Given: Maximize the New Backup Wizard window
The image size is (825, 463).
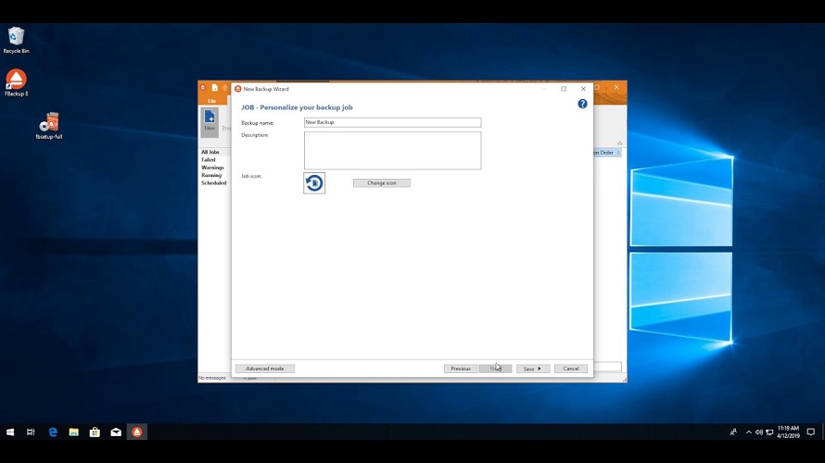Looking at the screenshot, I should 564,89.
